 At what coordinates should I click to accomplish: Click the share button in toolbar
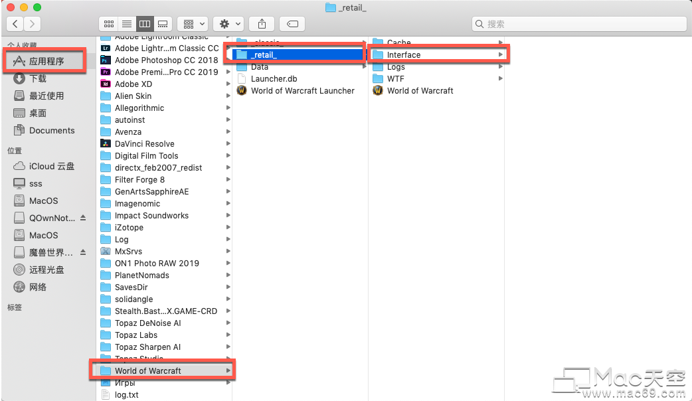[262, 24]
